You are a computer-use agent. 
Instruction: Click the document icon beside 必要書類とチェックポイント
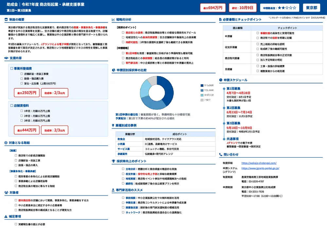click(220, 20)
